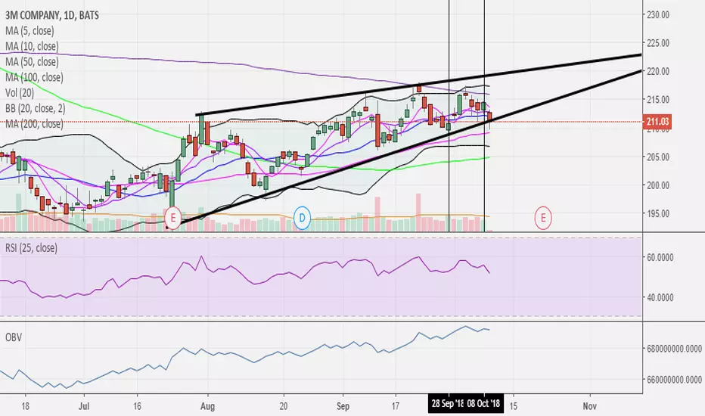
Task: Click the 16 label on time axis
Action: click(x=137, y=406)
